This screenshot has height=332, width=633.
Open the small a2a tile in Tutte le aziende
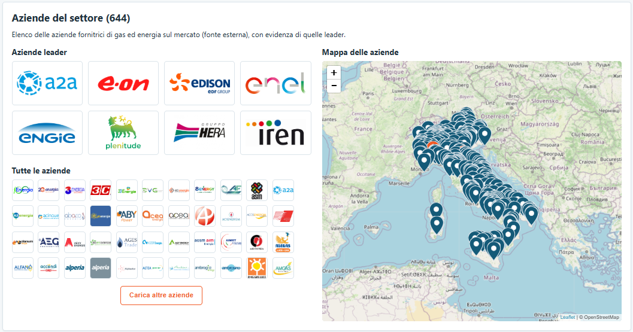click(283, 190)
